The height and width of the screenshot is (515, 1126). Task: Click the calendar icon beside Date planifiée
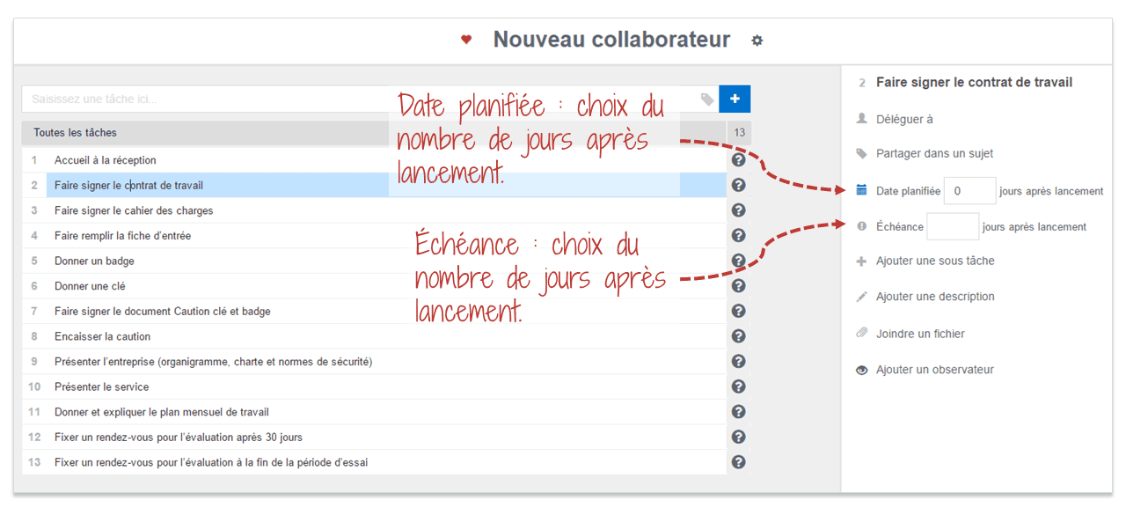861,190
